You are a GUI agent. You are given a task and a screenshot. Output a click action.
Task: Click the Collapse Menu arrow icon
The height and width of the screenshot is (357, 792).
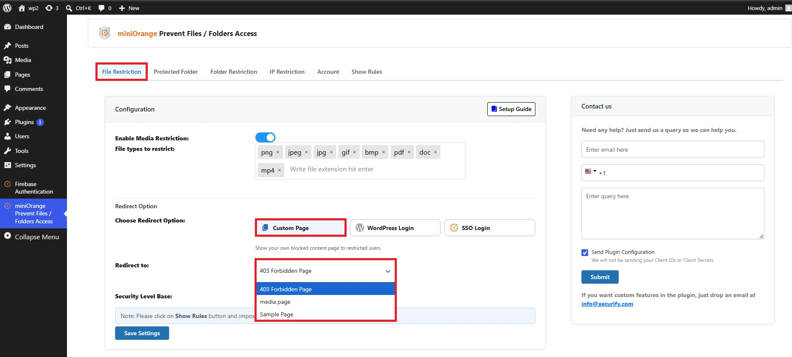(8, 236)
